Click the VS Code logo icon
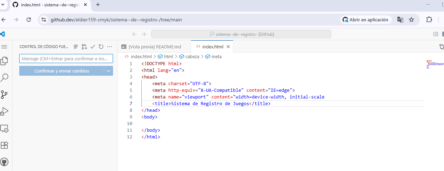Image resolution: width=444 pixels, height=171 pixels. [x=2, y=34]
